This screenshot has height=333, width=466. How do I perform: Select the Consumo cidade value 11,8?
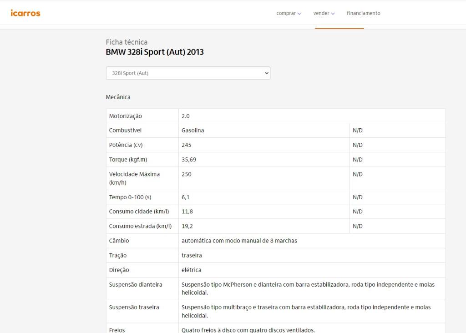(x=187, y=212)
